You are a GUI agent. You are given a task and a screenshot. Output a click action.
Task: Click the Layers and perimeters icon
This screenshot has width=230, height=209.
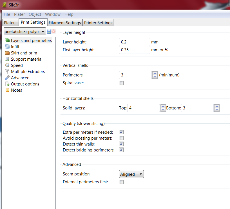click(x=7, y=40)
